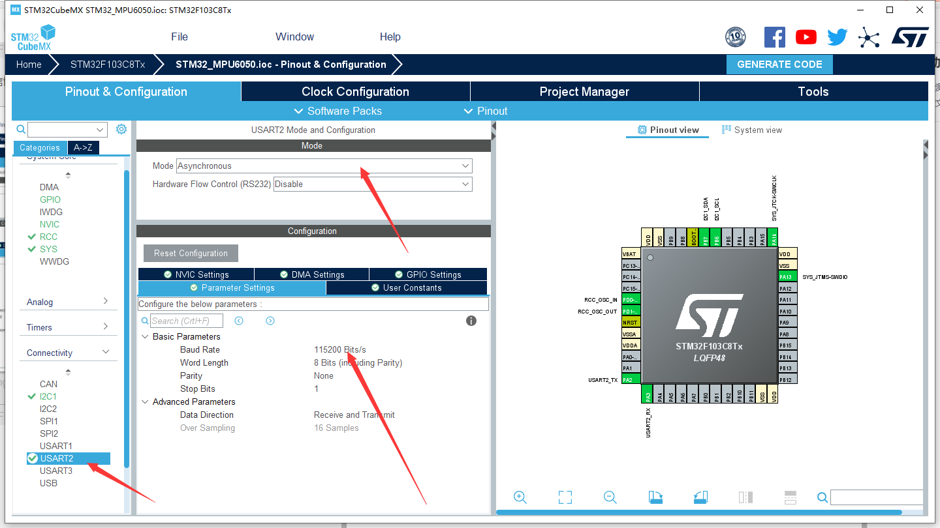Click the PA14 SWCLK pin

(774, 237)
